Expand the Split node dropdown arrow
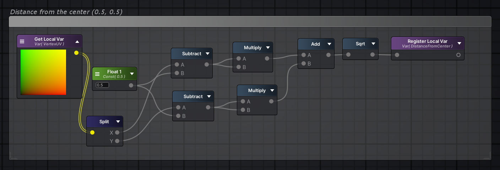The image size is (500, 170). click(x=118, y=122)
